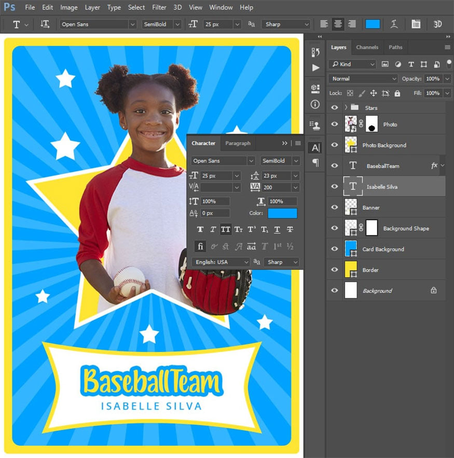Toggle visibility of the Border layer
This screenshot has height=458, width=454.
pos(335,270)
